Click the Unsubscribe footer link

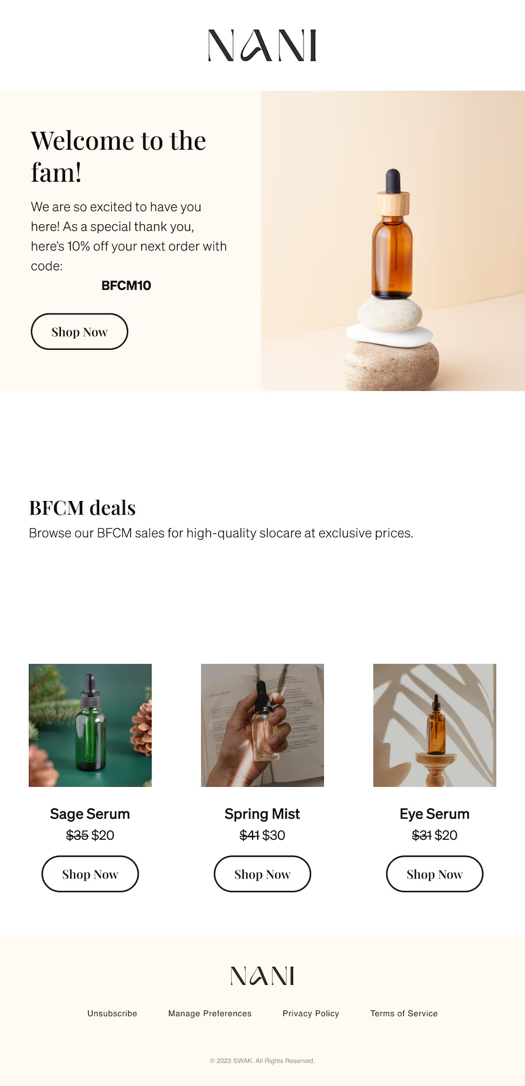pos(112,1014)
